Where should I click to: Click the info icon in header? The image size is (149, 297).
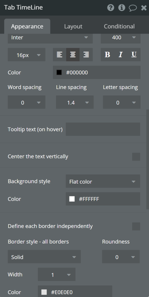coord(122,8)
